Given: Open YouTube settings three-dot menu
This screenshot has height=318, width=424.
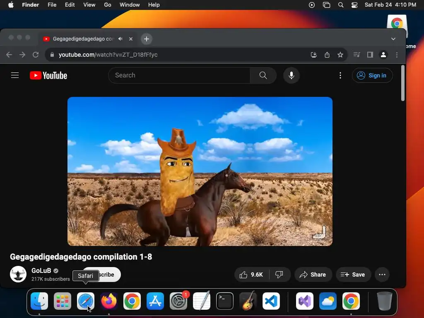Looking at the screenshot, I should (x=340, y=75).
